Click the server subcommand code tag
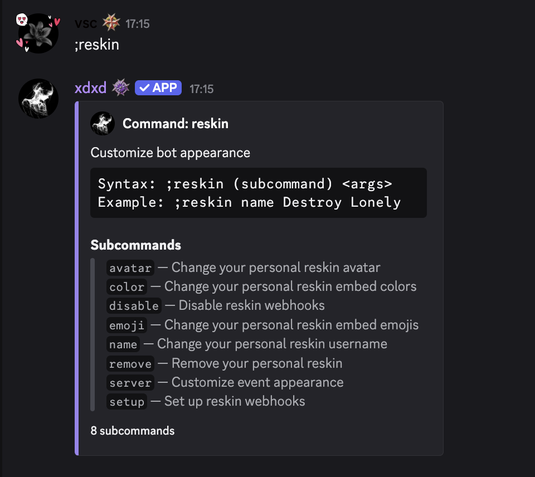The image size is (535, 477). tap(130, 383)
